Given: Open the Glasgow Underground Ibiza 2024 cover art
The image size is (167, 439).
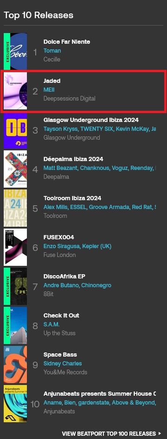Looking at the screenshot, I should 15,129.
